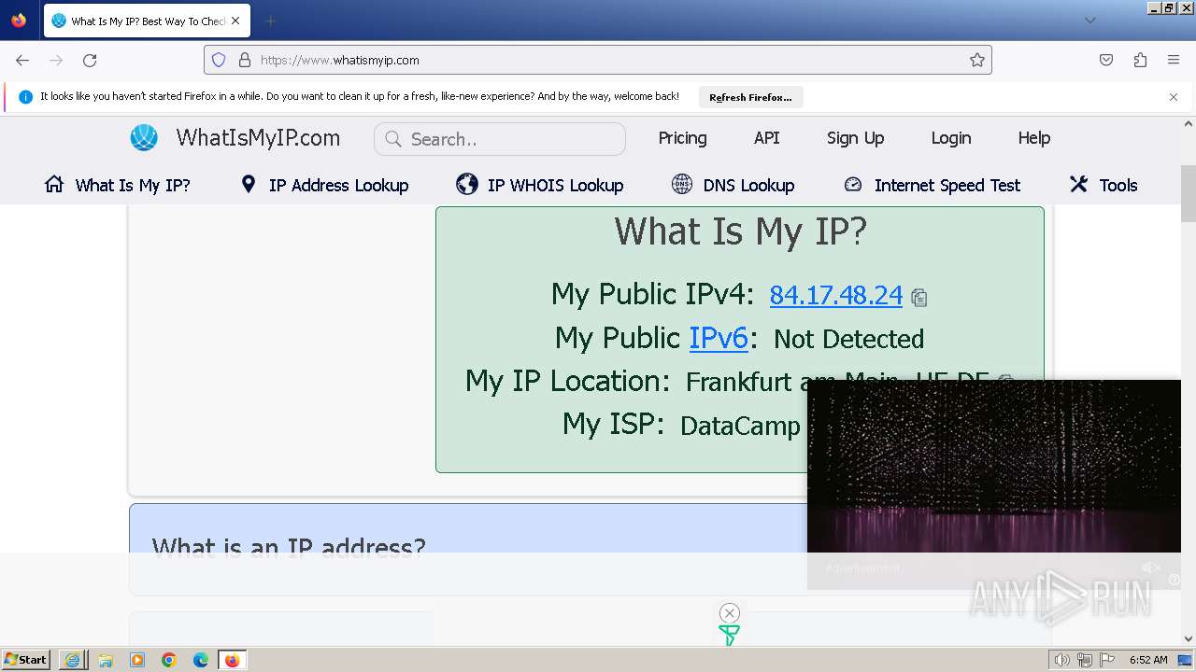The width and height of the screenshot is (1196, 672).
Task: Go to Sign Up
Action: click(x=855, y=138)
